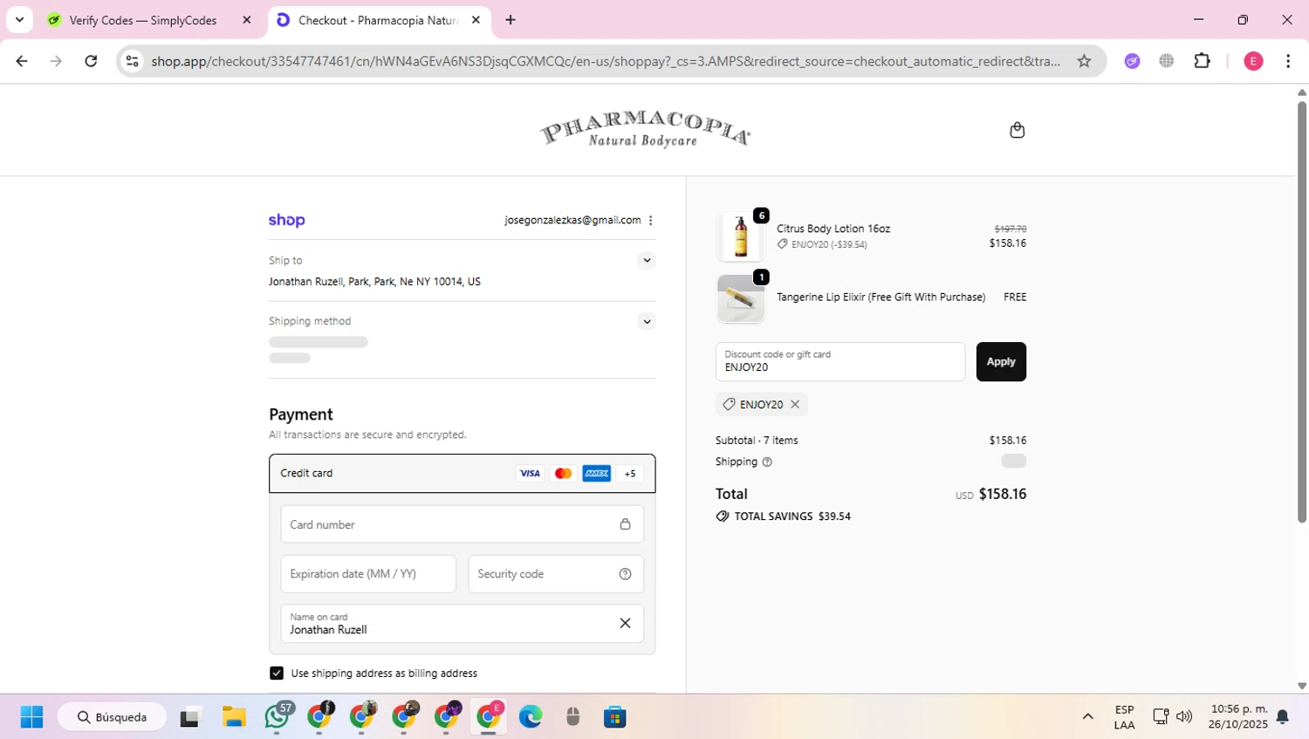The width and height of the screenshot is (1309, 739).
Task: Click the ESP LAA language indicator
Action: [1124, 717]
